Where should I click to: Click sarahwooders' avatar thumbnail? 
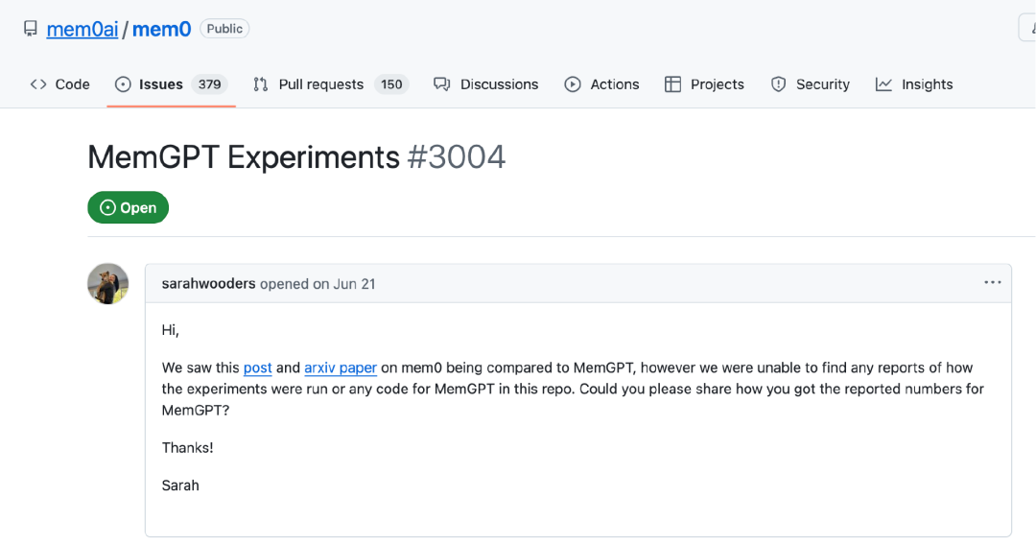point(108,284)
